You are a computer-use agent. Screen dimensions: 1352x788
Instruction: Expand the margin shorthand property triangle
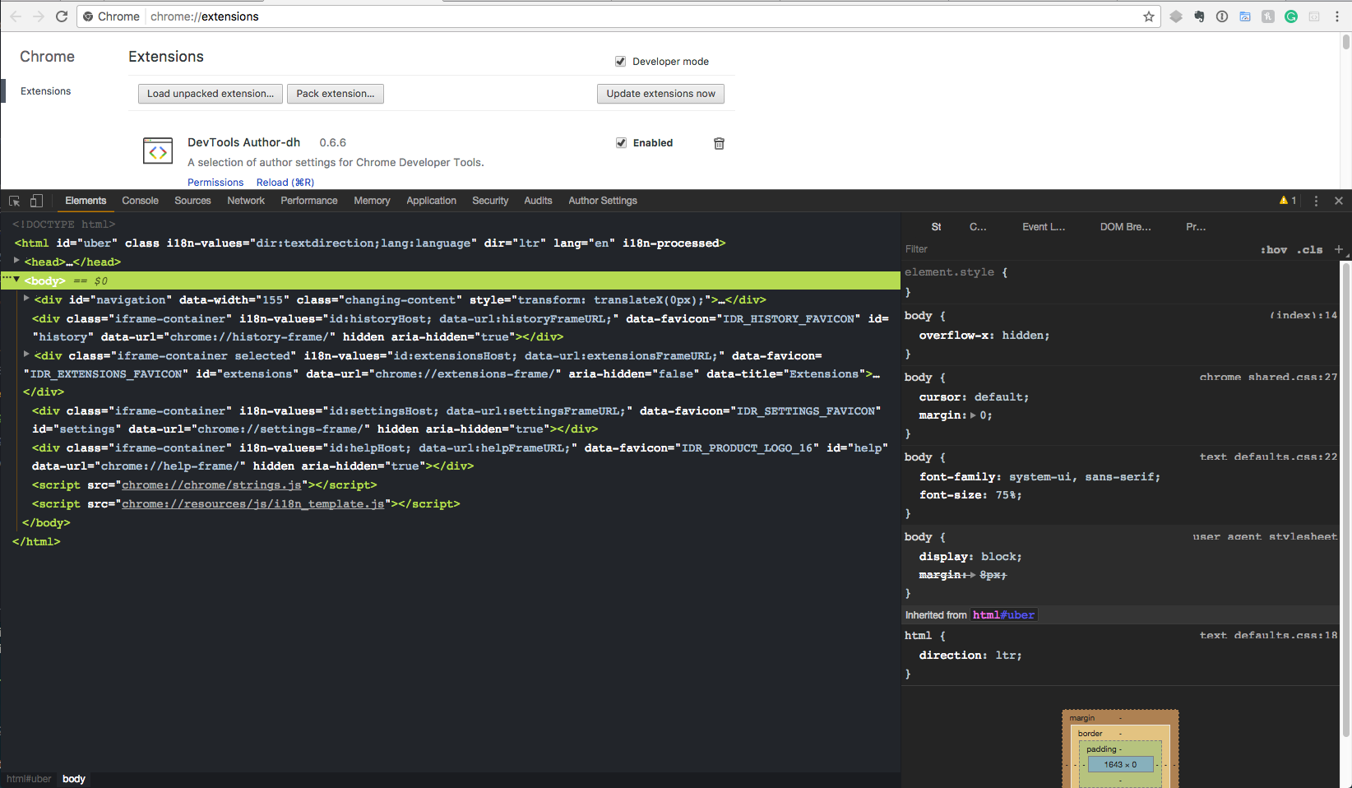click(x=973, y=415)
